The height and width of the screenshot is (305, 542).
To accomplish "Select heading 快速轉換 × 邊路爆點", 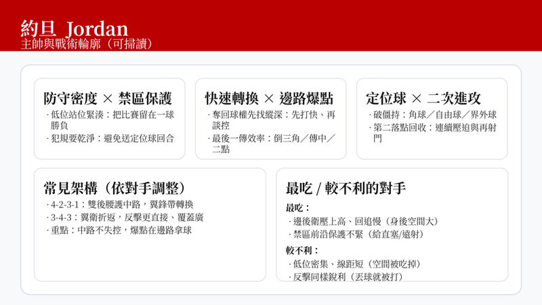I will pos(269,98).
